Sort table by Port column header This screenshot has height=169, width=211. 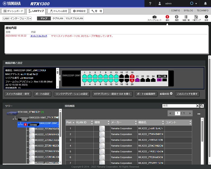coord(70,122)
